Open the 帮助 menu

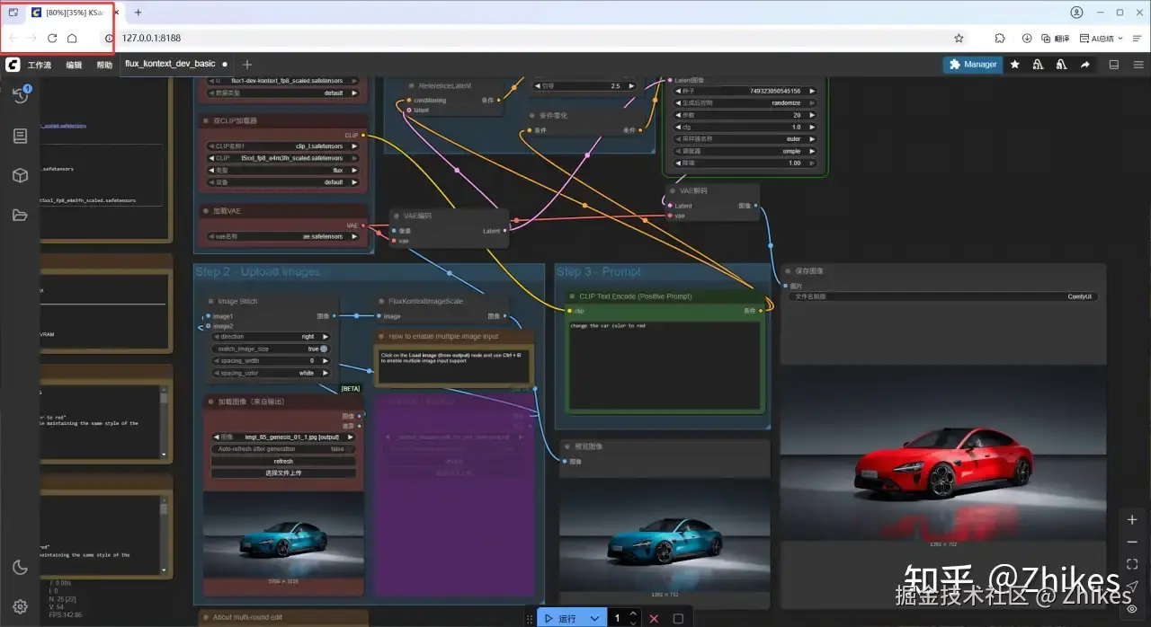[104, 65]
